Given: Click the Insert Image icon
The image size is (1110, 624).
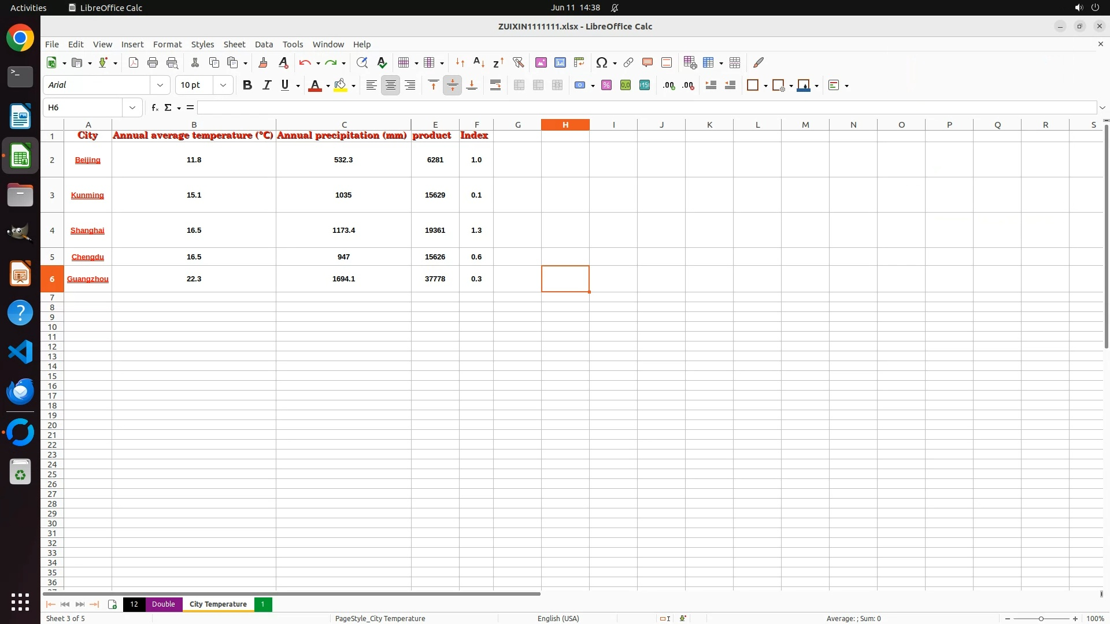Looking at the screenshot, I should click(541, 62).
